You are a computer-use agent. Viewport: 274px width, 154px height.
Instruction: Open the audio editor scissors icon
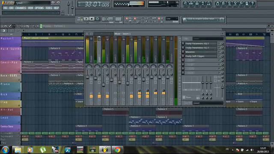point(235,4)
